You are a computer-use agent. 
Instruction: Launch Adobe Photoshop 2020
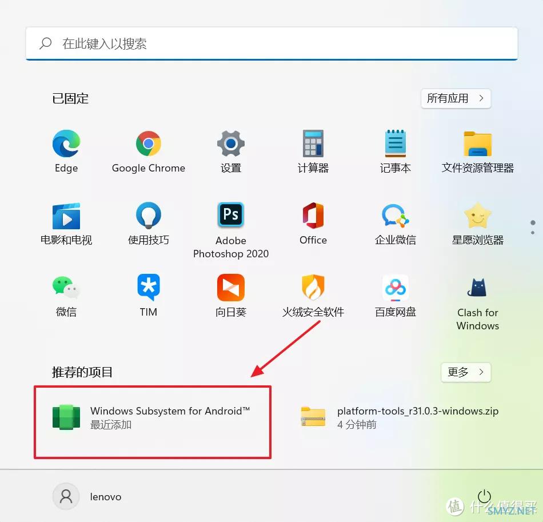pos(231,230)
